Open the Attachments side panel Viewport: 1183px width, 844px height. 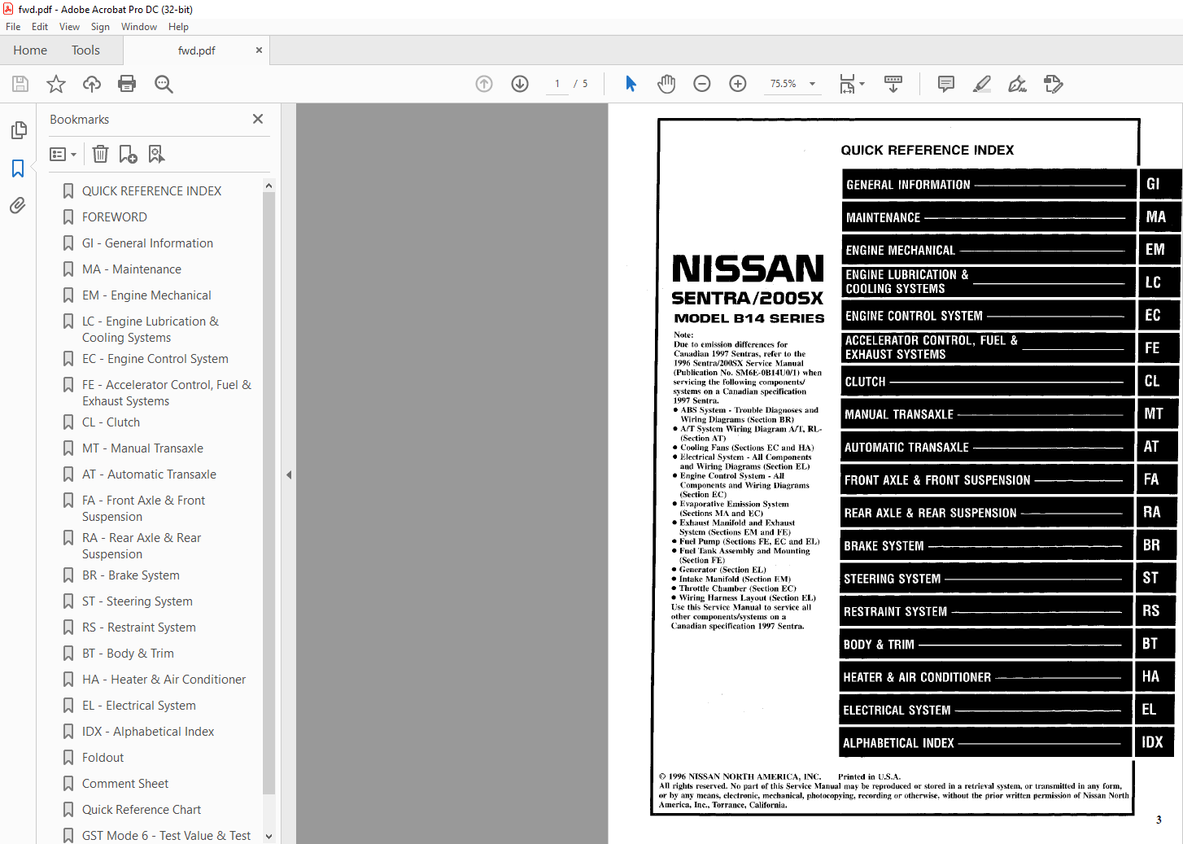18,206
